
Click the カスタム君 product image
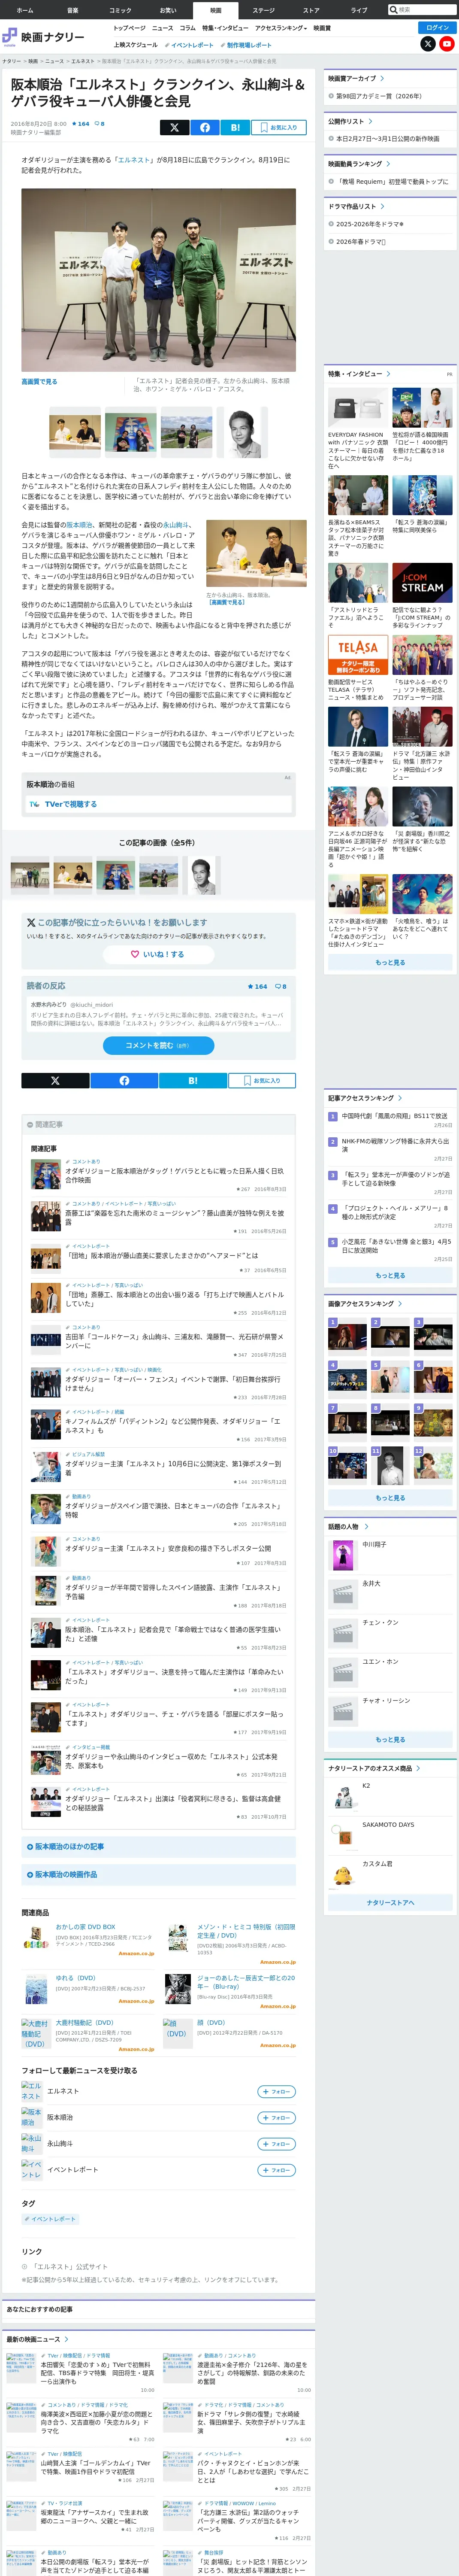(344, 1875)
